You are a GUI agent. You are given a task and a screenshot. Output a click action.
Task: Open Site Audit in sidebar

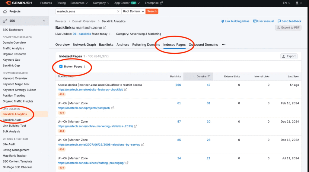9,144
